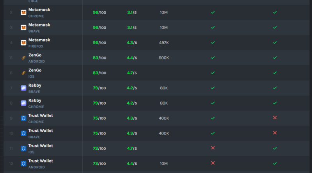Image resolution: width=312 pixels, height=173 pixels.
Task: Click the Rabby icon in the Brave row
Action: tap(23, 88)
